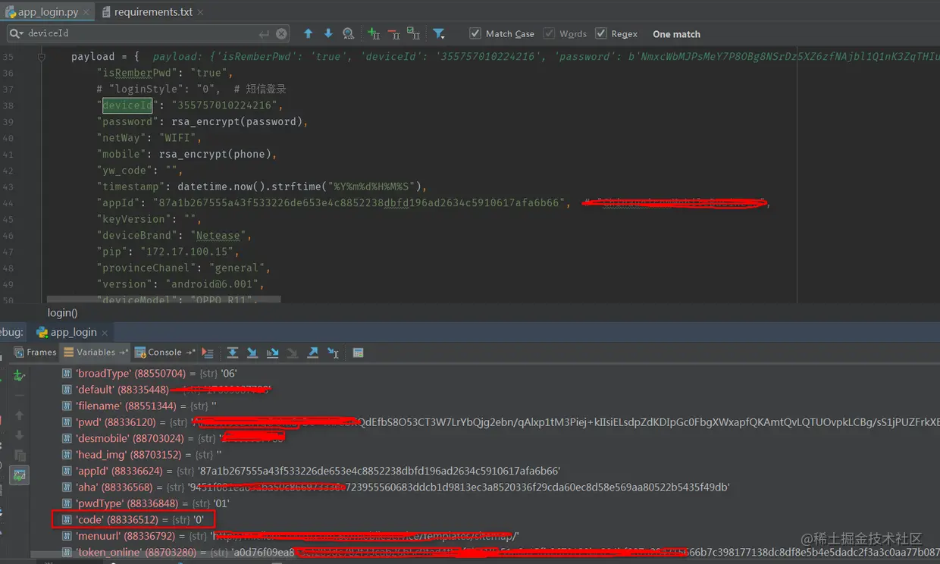The height and width of the screenshot is (564, 940).
Task: Select 'desmobile' variable row
Action: 174,438
